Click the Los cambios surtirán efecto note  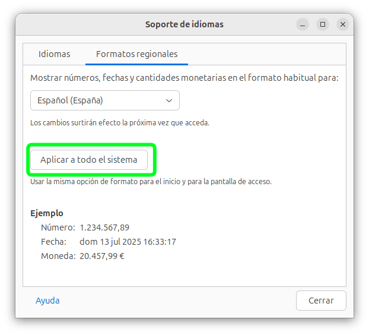click(x=120, y=123)
